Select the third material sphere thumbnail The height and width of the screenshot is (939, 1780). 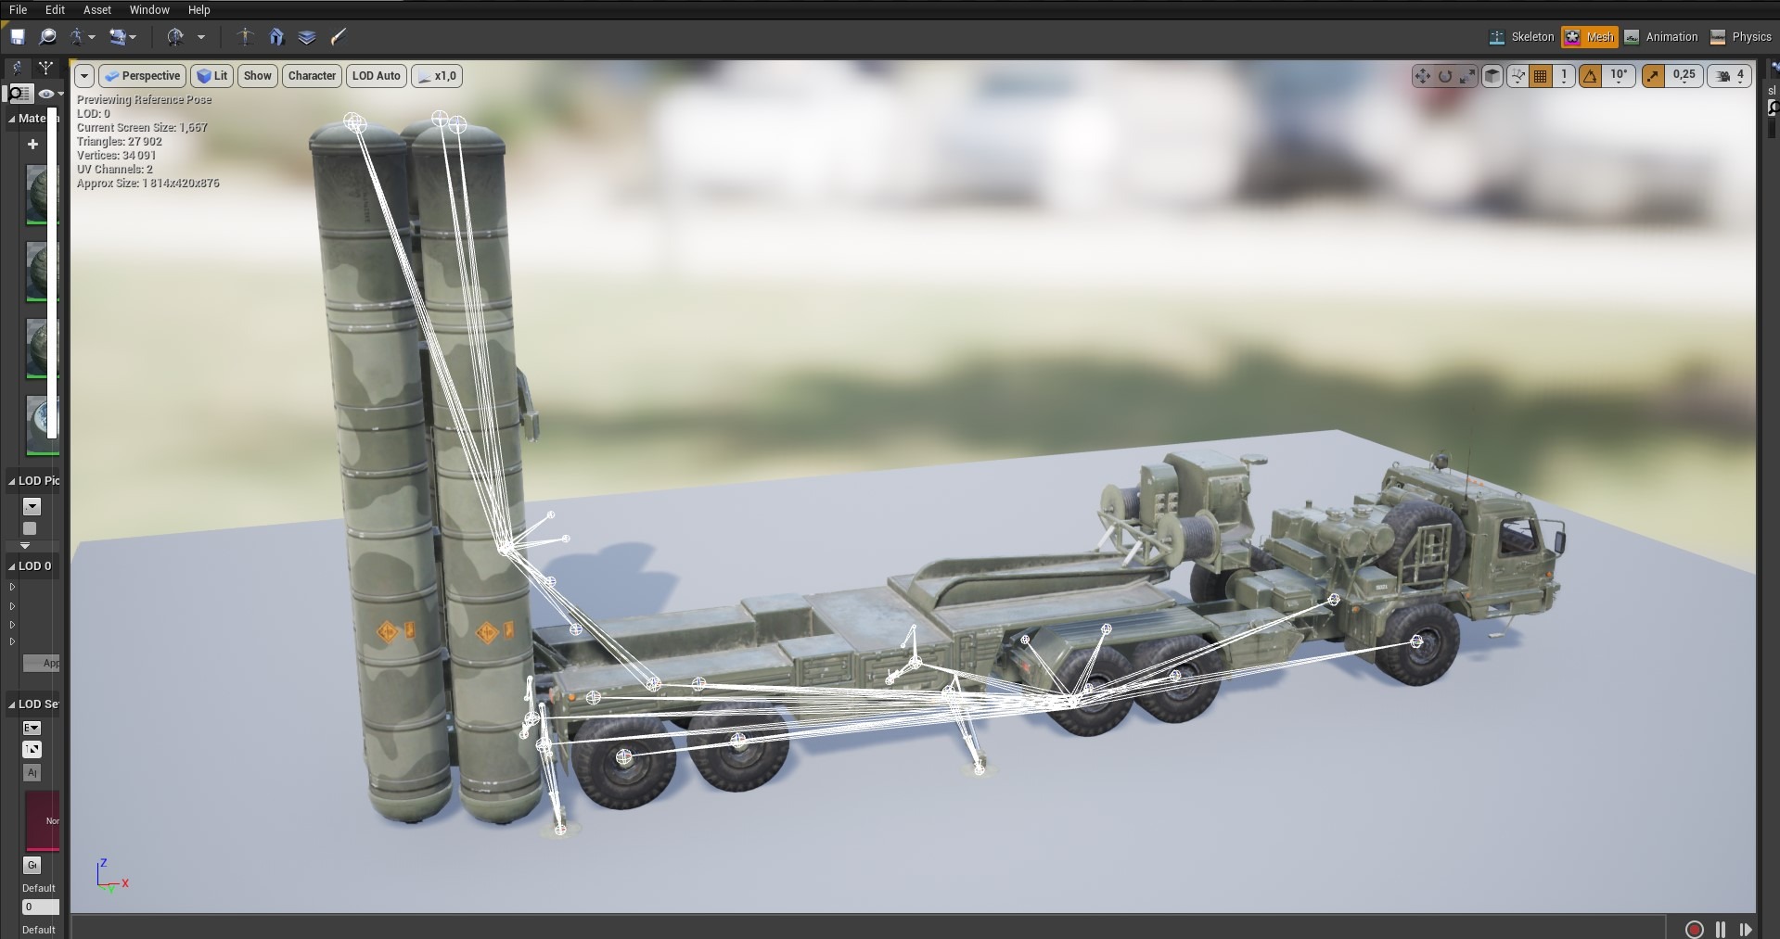pyautogui.click(x=41, y=348)
